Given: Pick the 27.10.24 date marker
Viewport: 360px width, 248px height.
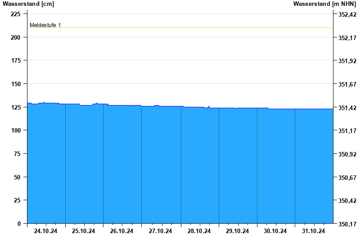Looking at the screenshot, I should point(161,231).
